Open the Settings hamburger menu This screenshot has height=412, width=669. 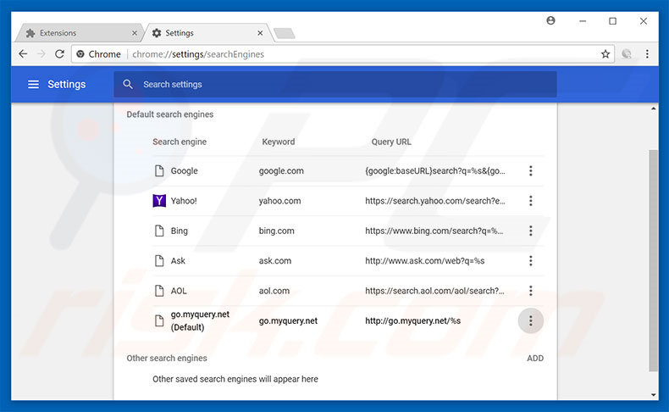tap(33, 85)
